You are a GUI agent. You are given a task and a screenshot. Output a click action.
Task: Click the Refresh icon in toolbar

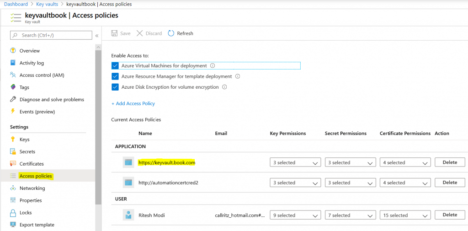point(171,33)
